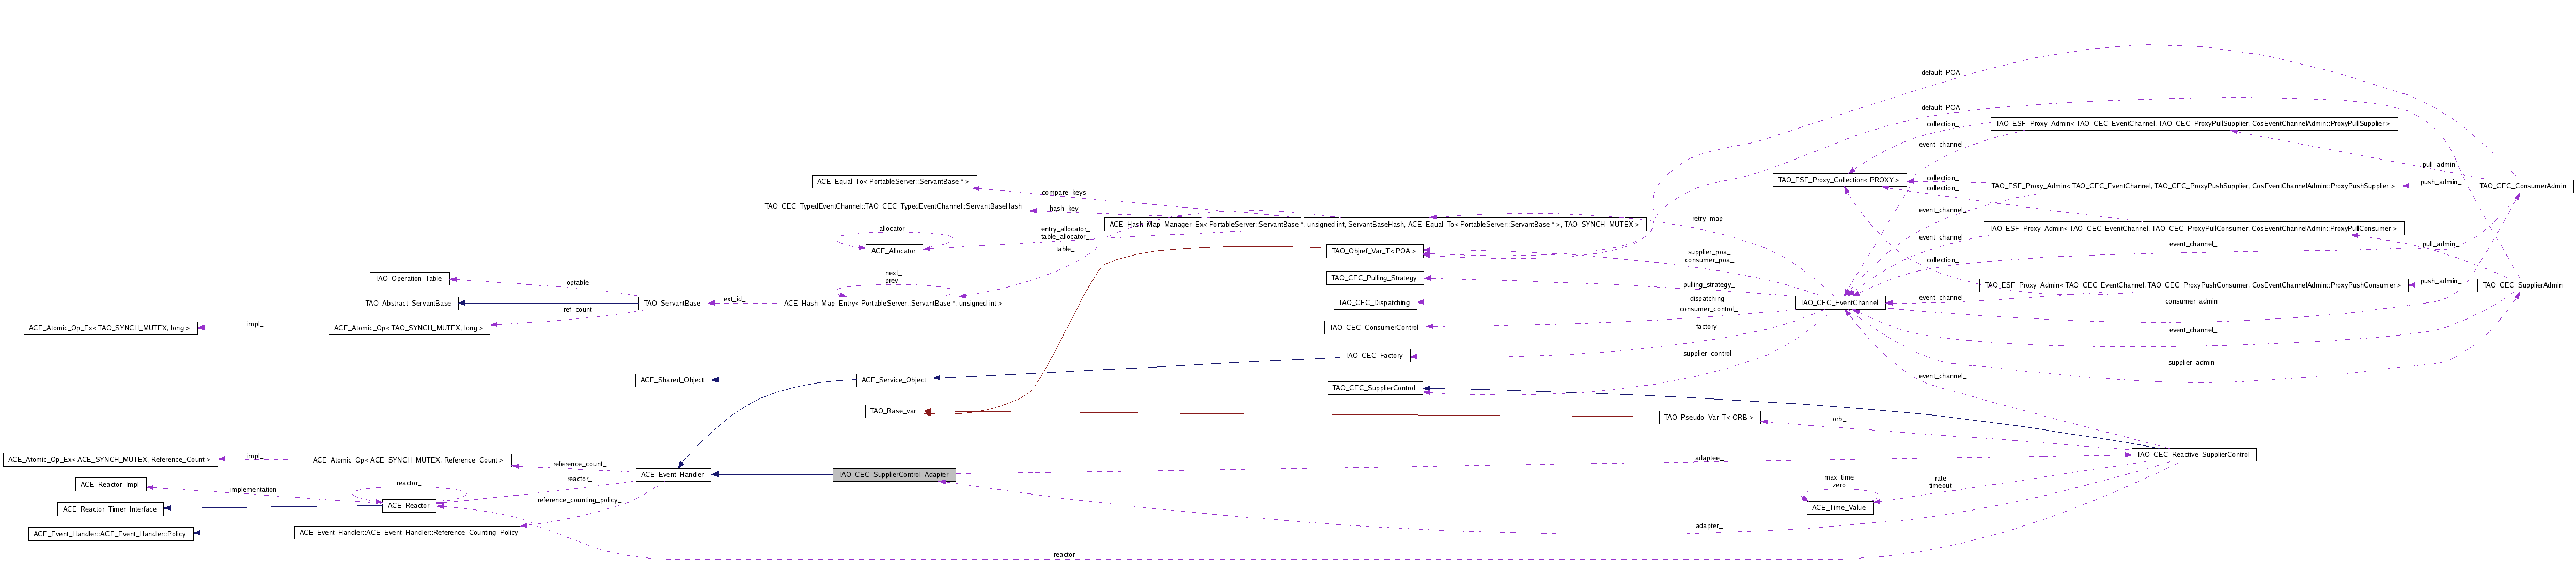Open the ACE_Event_Handler class node
The height and width of the screenshot is (574, 2576).
point(674,474)
